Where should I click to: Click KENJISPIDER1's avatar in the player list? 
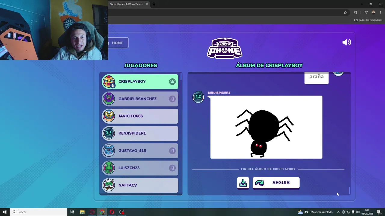pos(109,133)
